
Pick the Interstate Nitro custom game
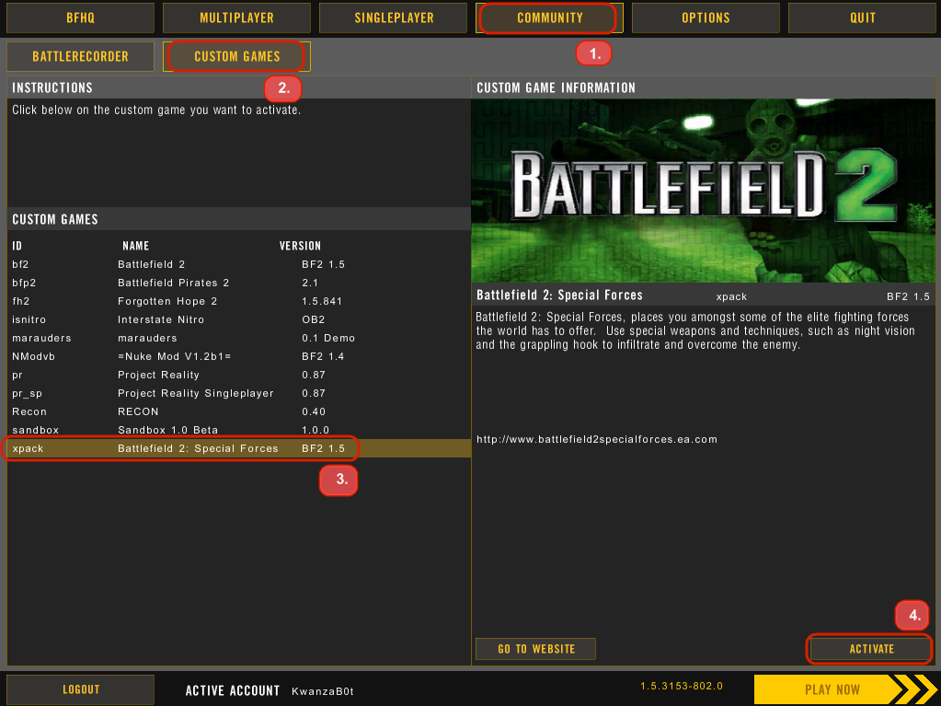239,319
